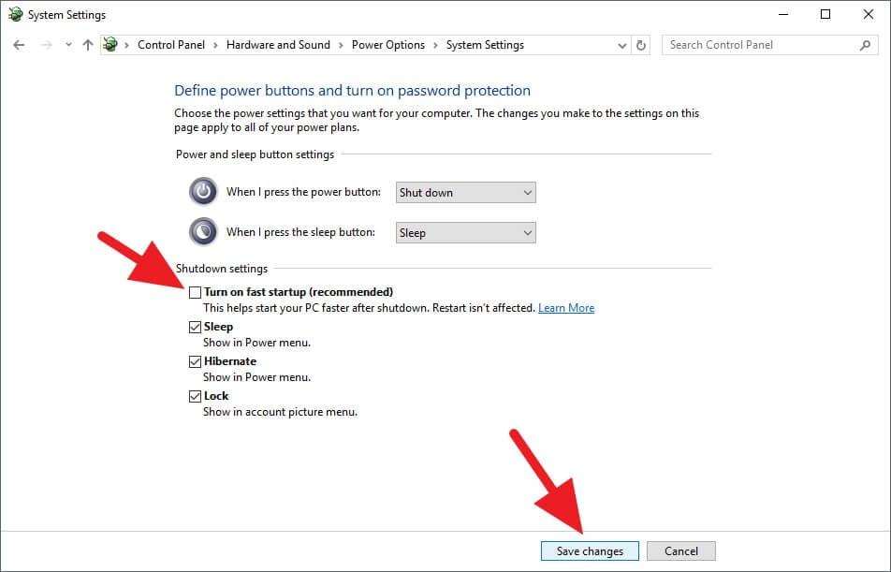891x572 pixels.
Task: Uncheck the Sleep option under Shutdown settings
Action: 195,326
